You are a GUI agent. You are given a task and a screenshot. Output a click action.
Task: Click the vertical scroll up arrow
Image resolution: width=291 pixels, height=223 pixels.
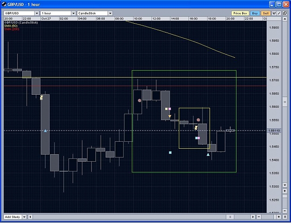[x=285, y=19]
